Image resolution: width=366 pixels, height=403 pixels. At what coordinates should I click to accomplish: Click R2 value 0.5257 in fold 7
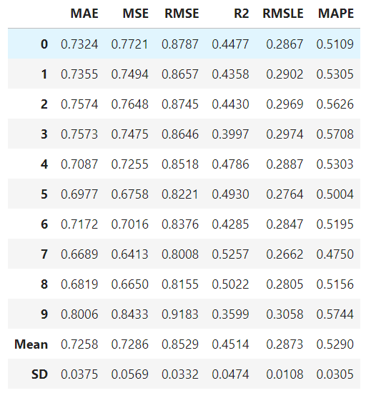[x=230, y=254]
